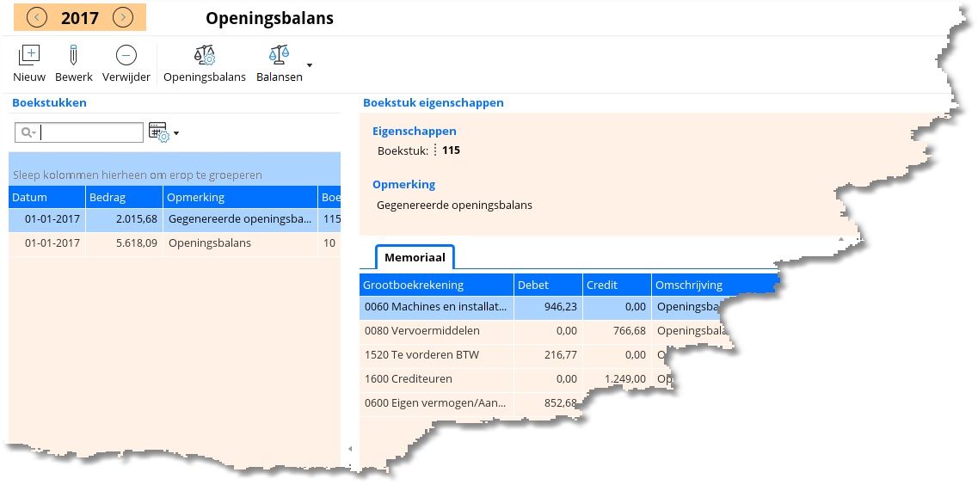This screenshot has width=978, height=491.
Task: Type in the Boekstukken search field
Action: click(x=90, y=132)
